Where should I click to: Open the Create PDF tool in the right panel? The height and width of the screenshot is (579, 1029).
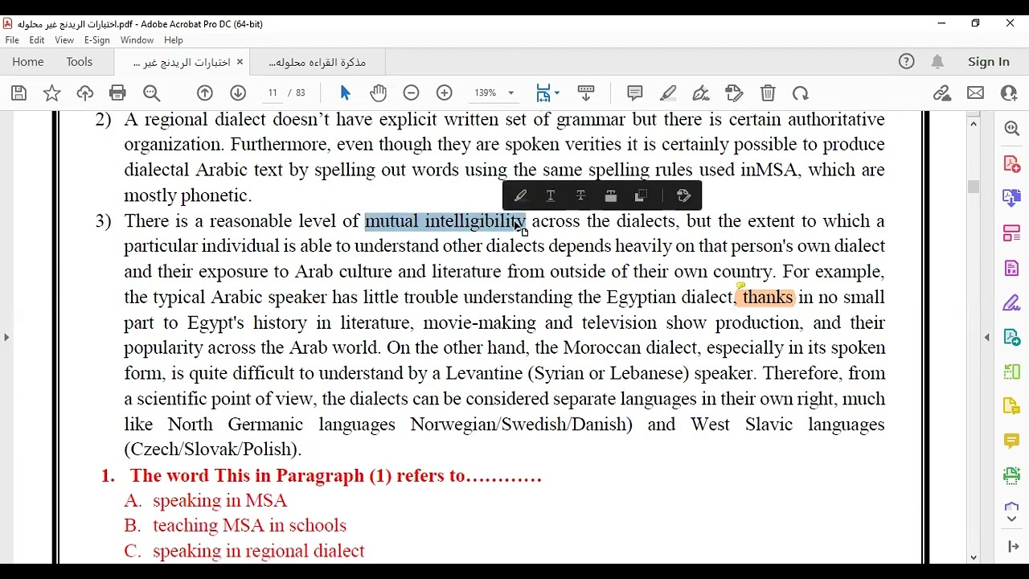[x=1011, y=164]
